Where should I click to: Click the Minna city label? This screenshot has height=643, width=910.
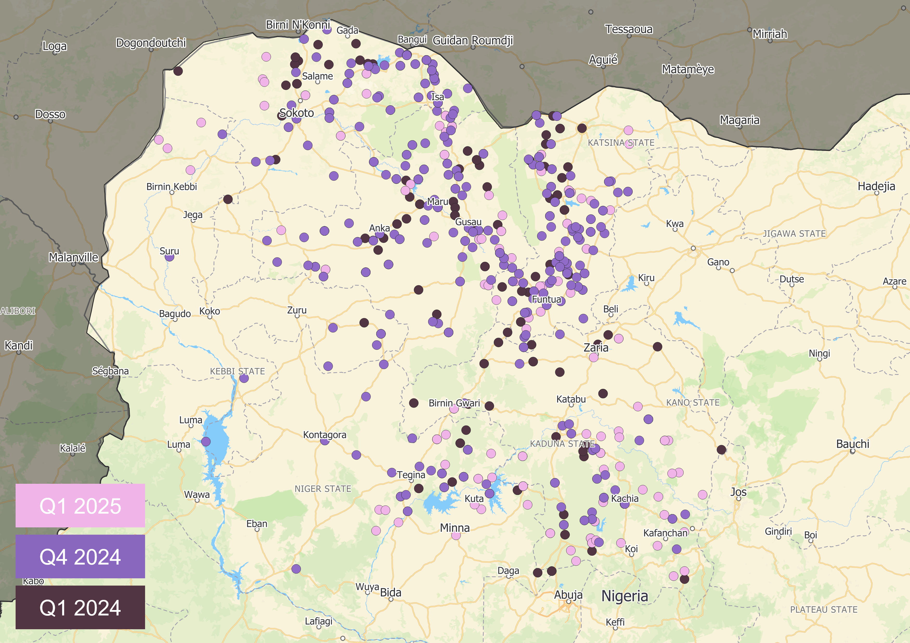[454, 528]
